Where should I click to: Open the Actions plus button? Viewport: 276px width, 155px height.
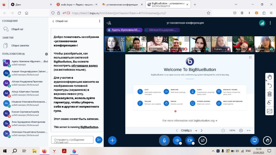112,140
